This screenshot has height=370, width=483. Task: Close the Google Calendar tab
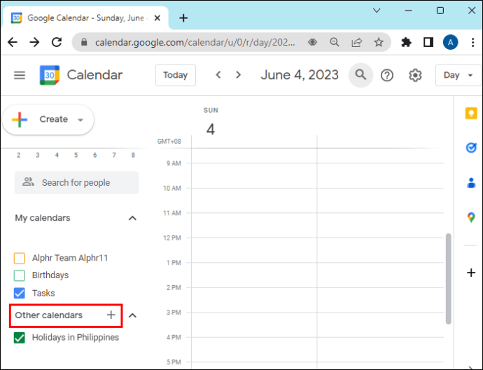157,18
